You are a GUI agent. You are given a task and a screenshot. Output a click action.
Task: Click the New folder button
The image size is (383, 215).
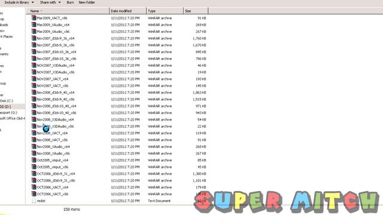click(87, 2)
